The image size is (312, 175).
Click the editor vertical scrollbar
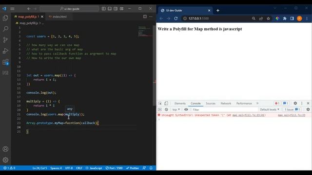click(155, 66)
